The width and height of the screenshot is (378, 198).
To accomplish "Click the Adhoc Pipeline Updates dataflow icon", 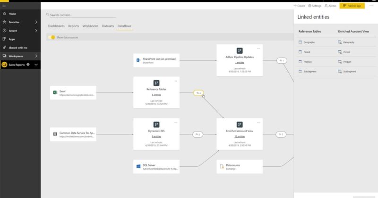I will pyautogui.click(x=240, y=51).
